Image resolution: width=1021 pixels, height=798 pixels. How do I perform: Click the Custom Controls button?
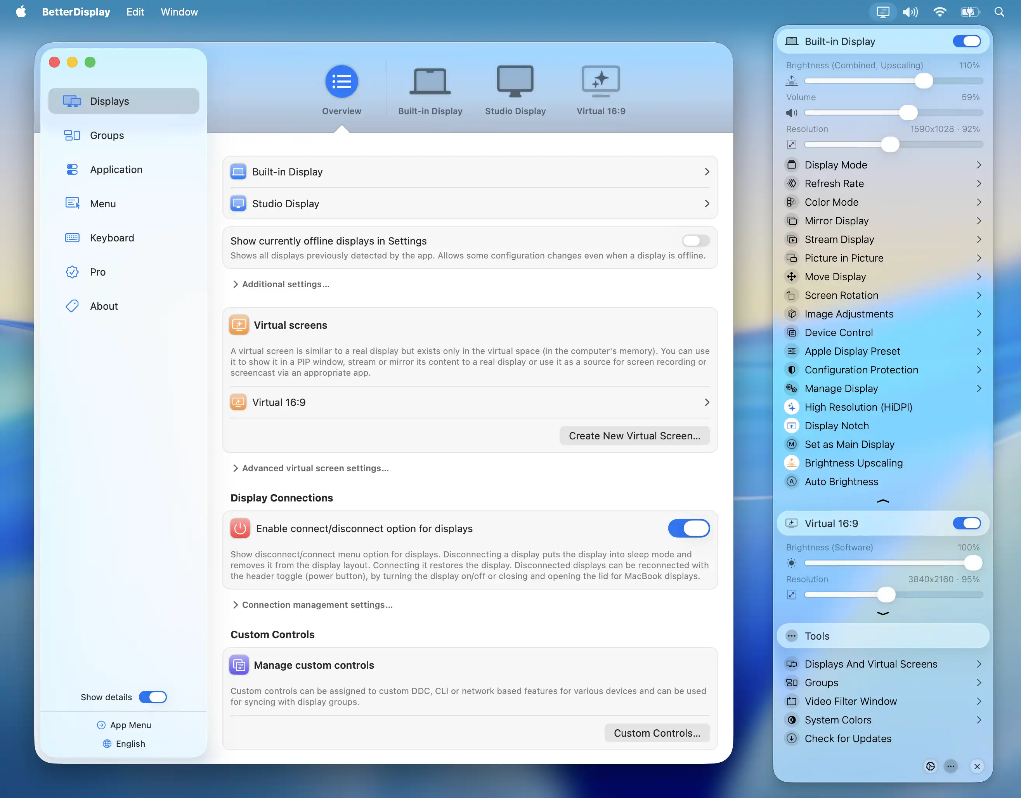[x=656, y=733]
